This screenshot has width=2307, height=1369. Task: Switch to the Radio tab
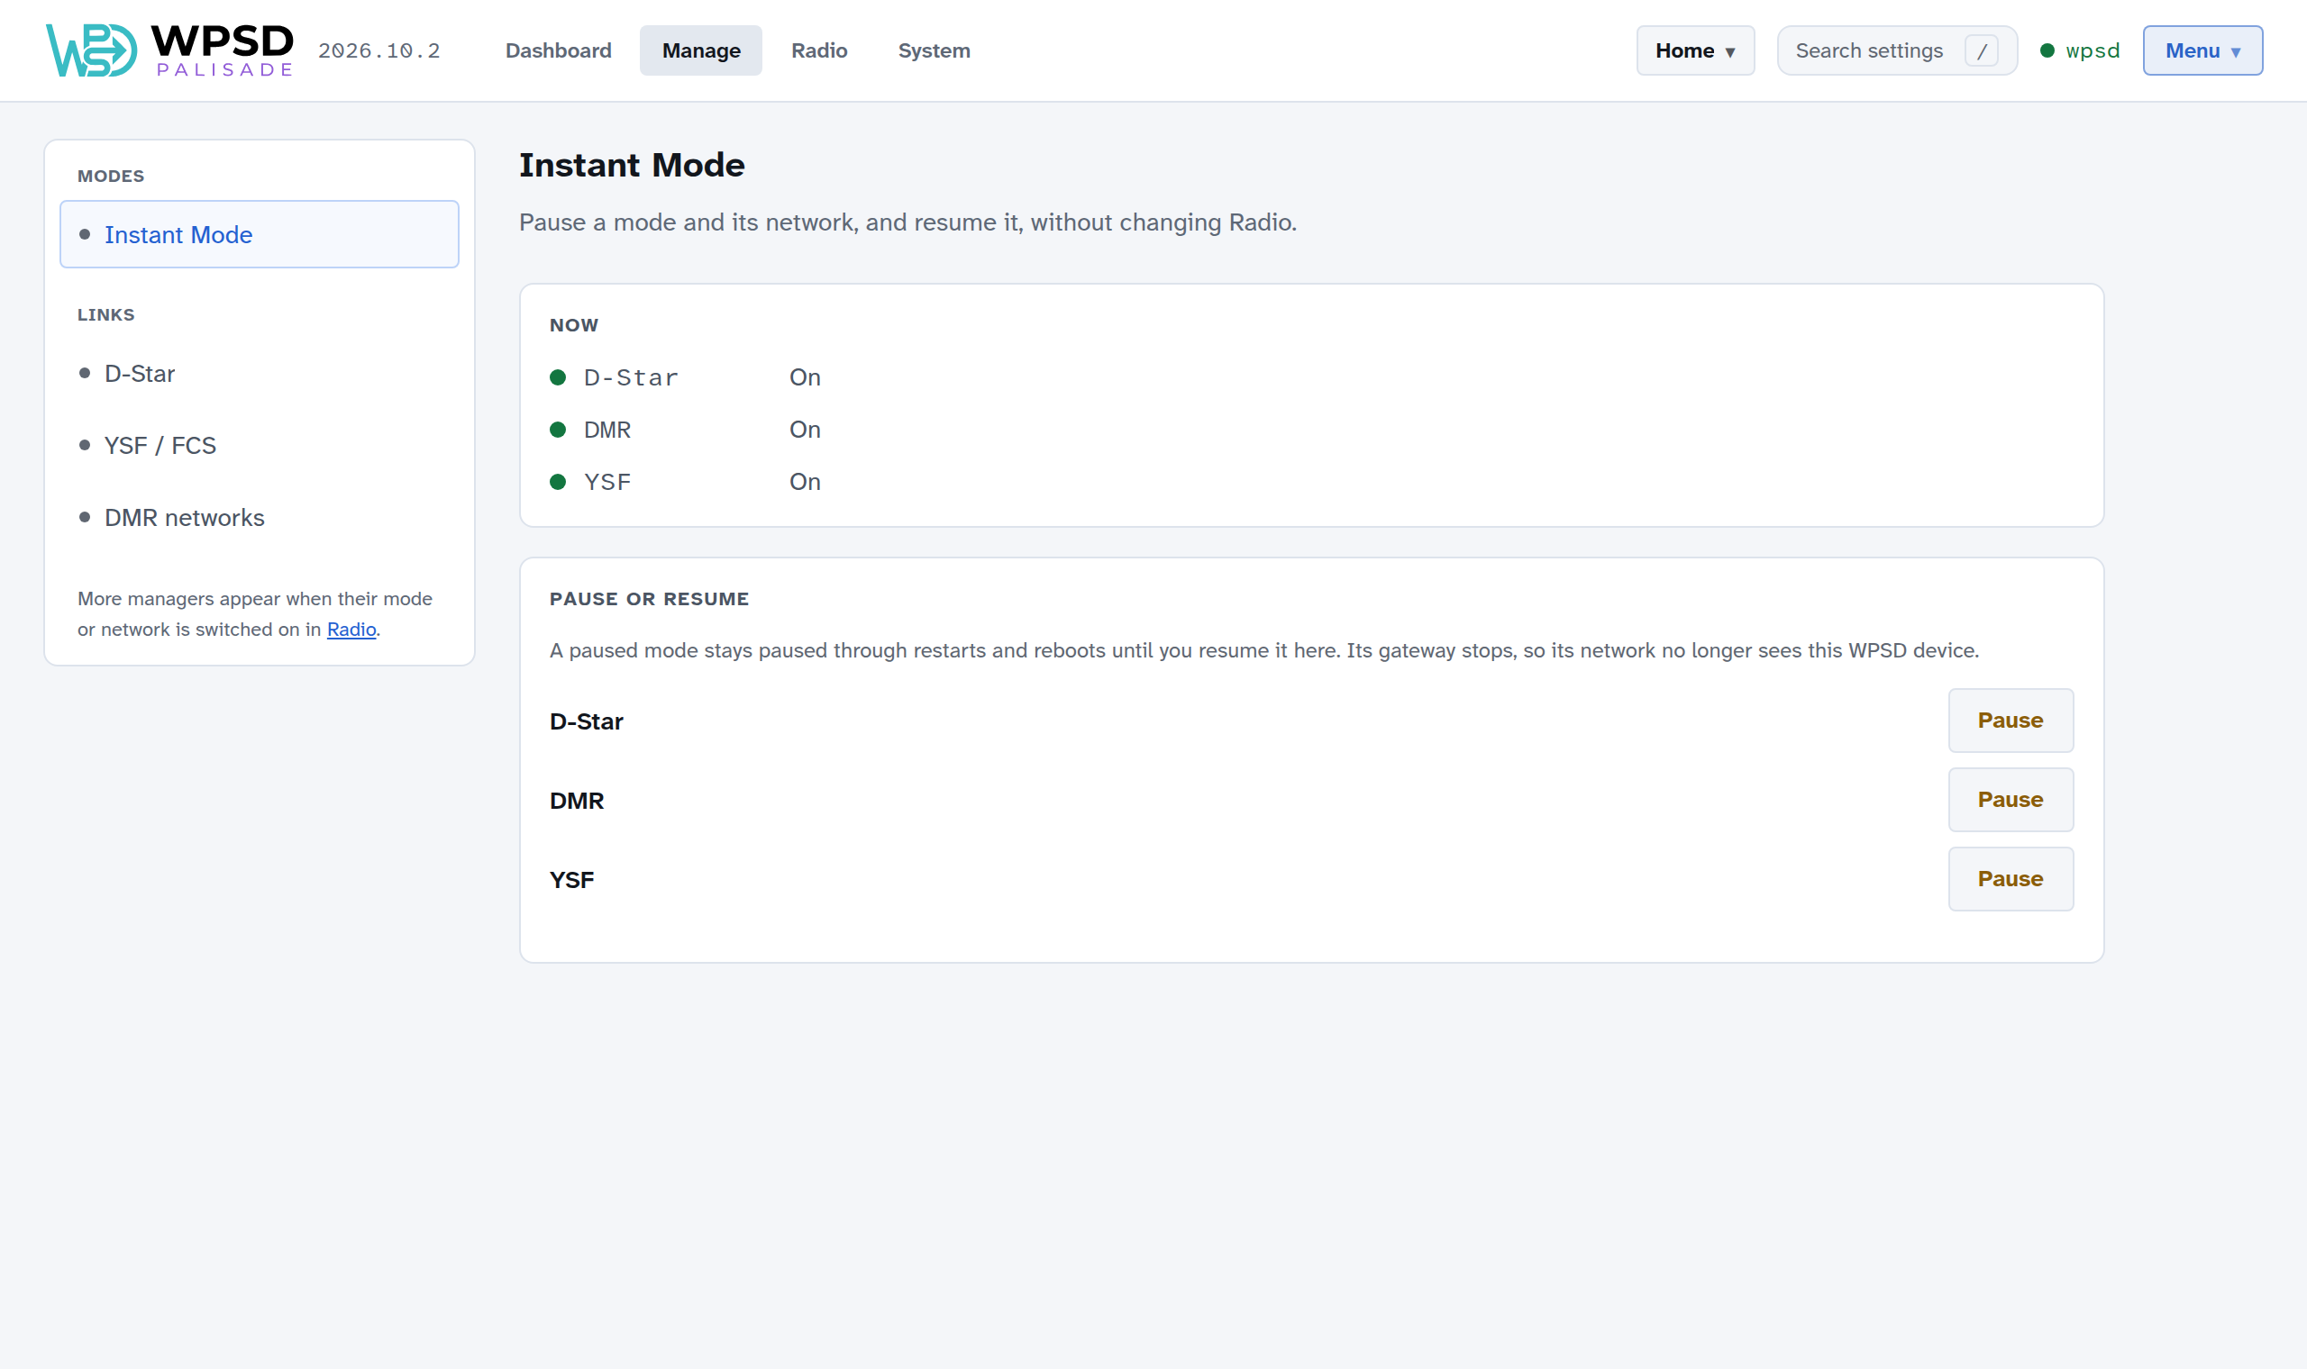[x=818, y=50]
